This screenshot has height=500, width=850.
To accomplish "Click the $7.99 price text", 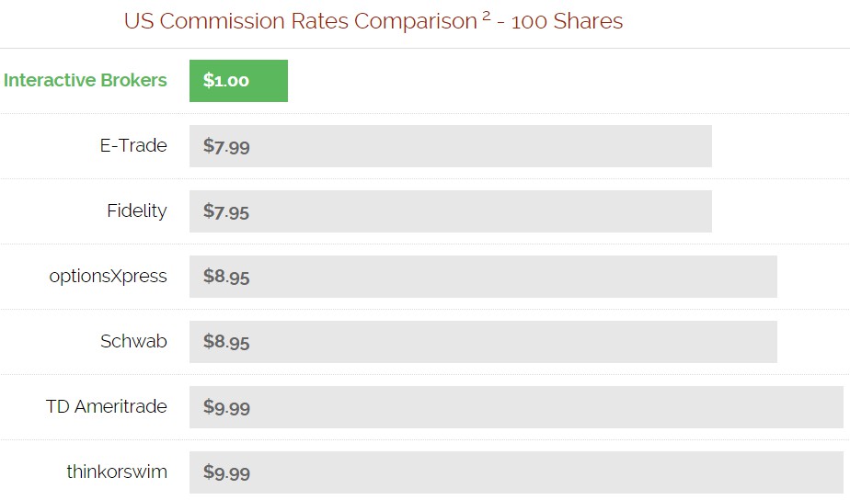I will (226, 146).
